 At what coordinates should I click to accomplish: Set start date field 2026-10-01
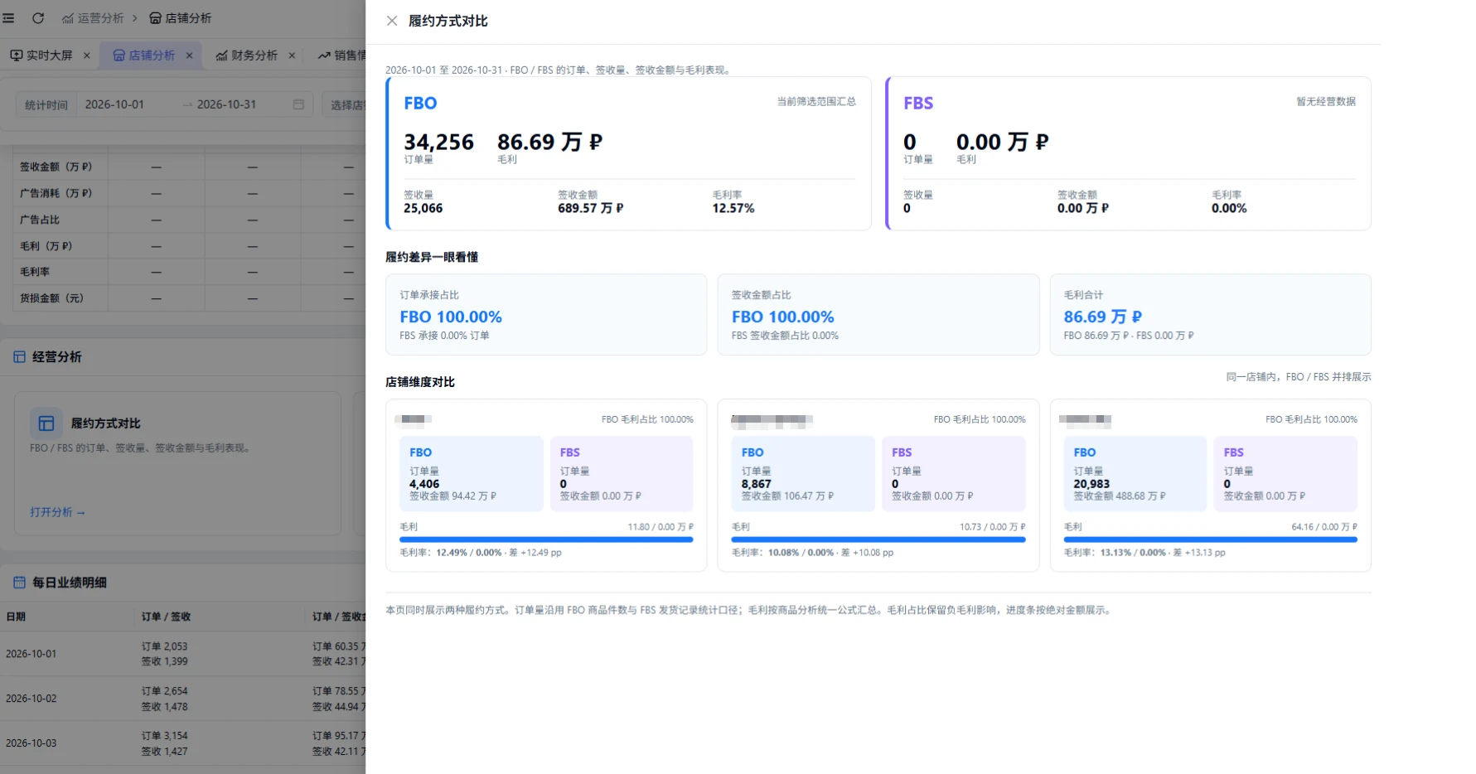pyautogui.click(x=114, y=104)
